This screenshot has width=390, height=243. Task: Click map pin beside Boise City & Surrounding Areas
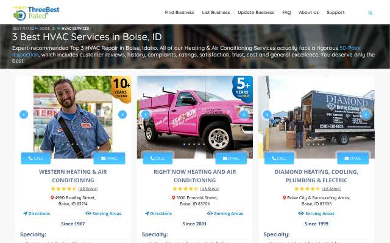click(285, 197)
